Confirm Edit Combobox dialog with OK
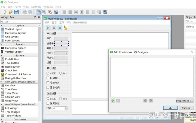 (170, 108)
